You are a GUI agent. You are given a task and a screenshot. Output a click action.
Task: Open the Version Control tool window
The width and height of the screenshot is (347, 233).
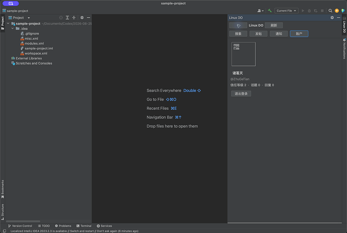tap(20, 226)
